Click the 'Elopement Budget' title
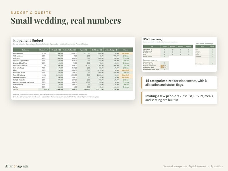This screenshot has height=171, width=228. point(28,40)
